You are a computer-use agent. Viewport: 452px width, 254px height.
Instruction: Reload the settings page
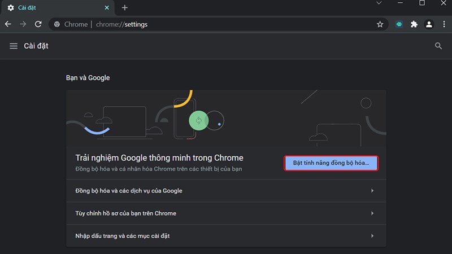[x=38, y=24]
